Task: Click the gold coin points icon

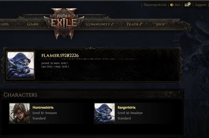Action: (172, 5)
